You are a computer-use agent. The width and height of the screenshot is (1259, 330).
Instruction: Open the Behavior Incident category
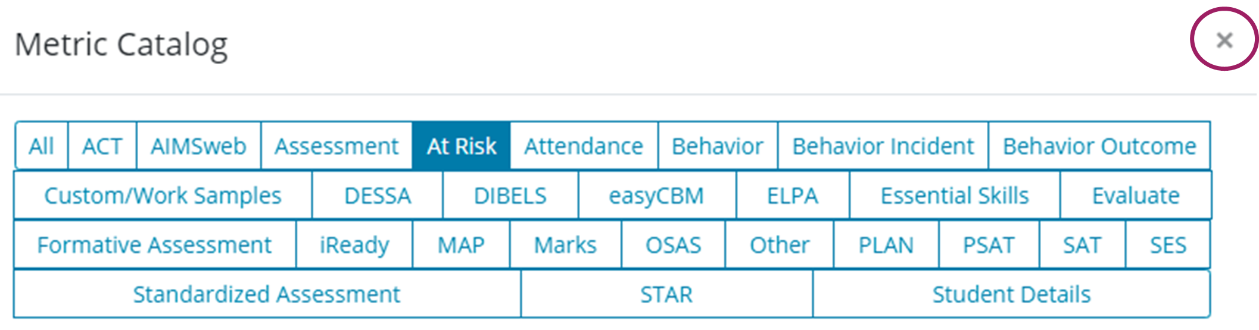point(883,146)
